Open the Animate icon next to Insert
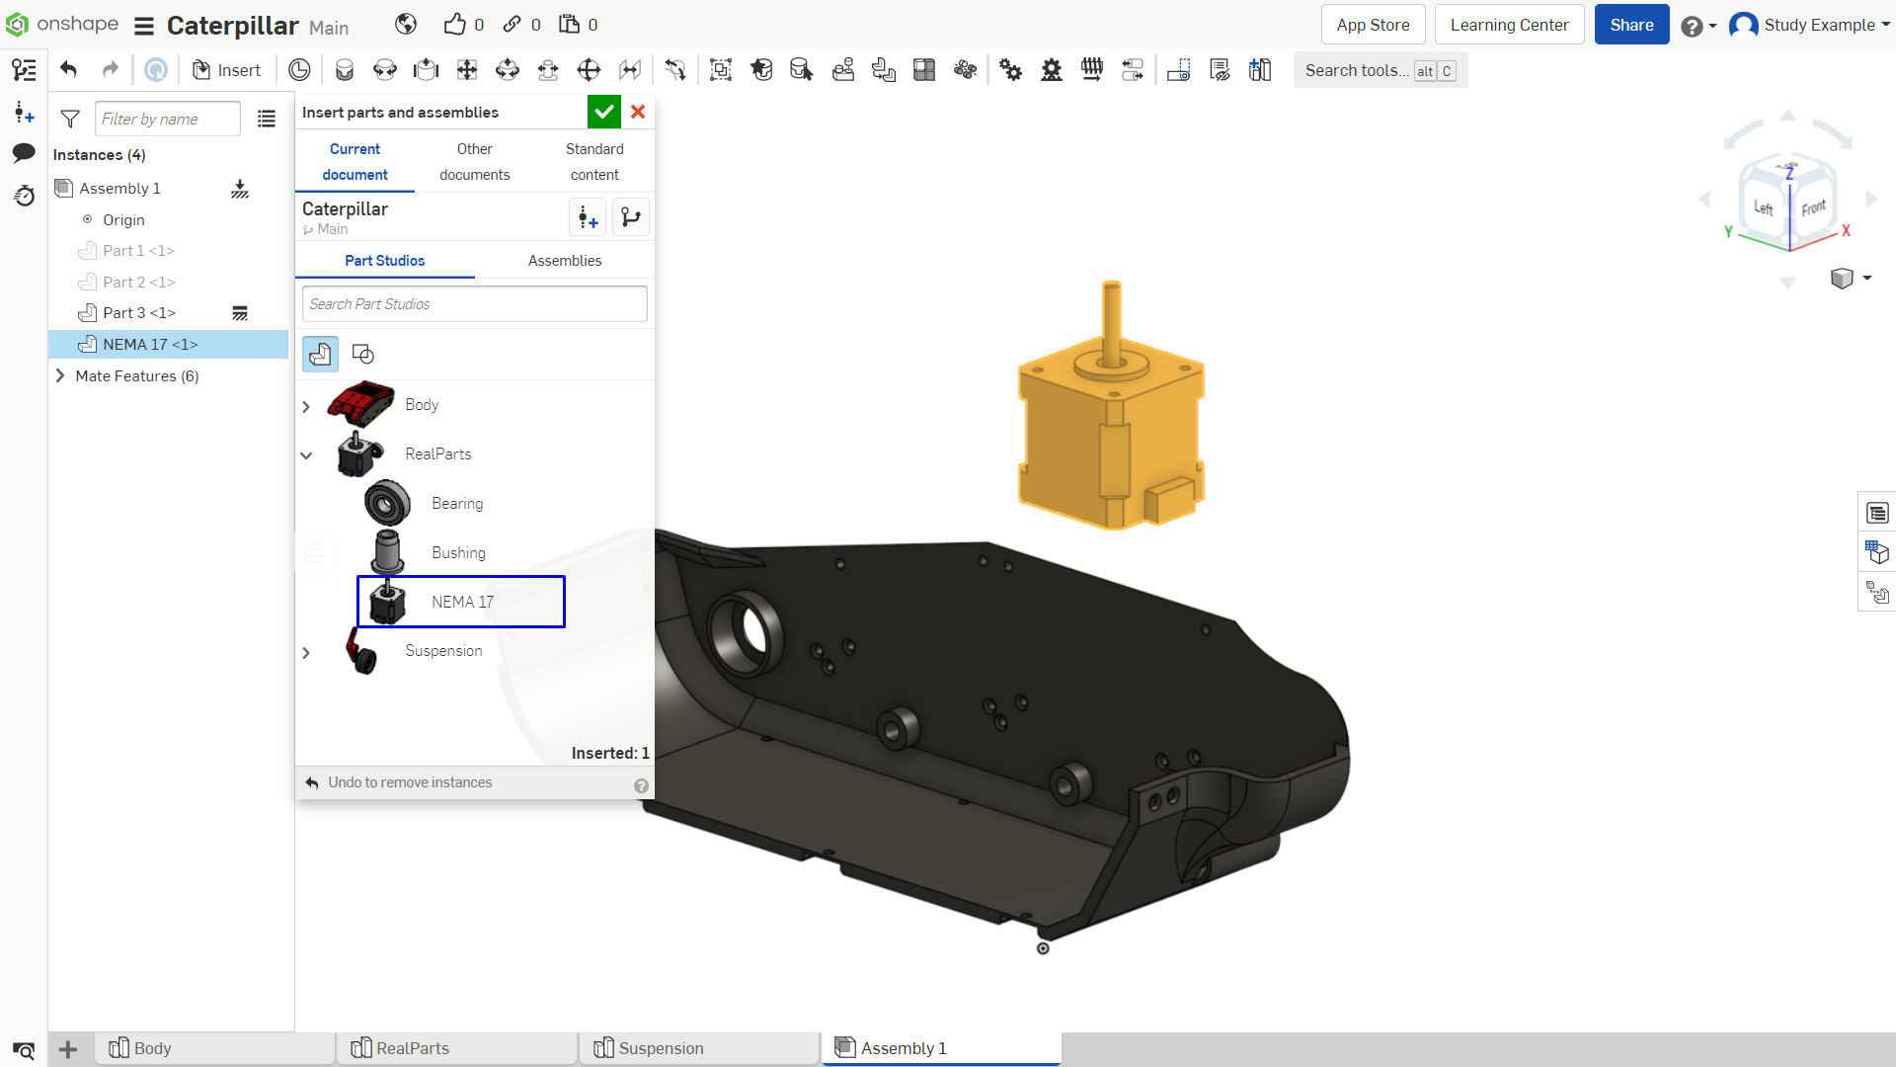The height and width of the screenshot is (1067, 1896). coord(299,69)
